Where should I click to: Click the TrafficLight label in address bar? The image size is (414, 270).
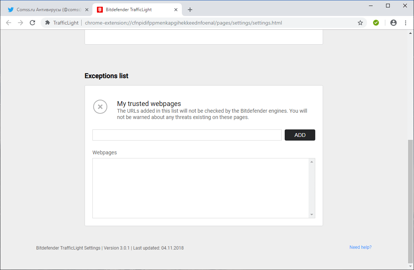coord(66,23)
